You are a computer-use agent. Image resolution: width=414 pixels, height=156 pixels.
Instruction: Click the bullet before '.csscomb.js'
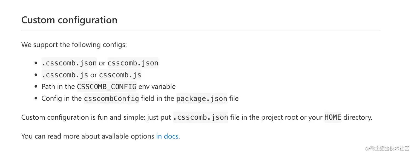pyautogui.click(x=36, y=75)
